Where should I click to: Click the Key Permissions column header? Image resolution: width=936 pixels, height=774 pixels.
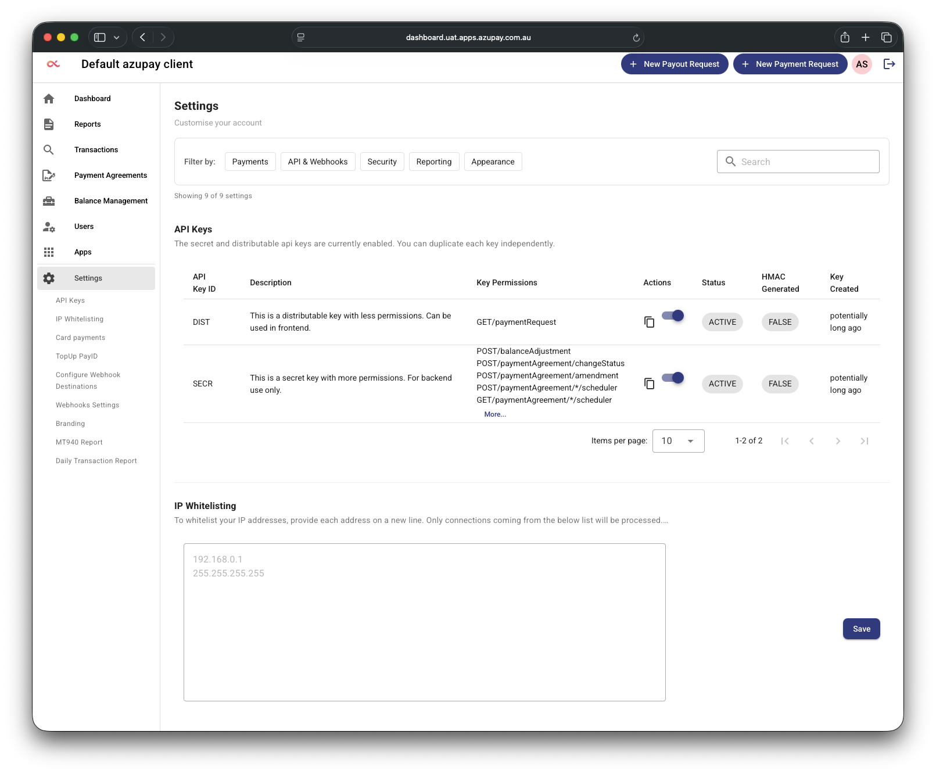click(507, 282)
